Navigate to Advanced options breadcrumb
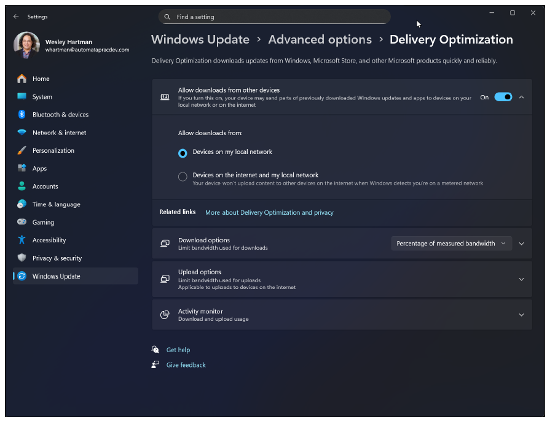 (x=320, y=40)
